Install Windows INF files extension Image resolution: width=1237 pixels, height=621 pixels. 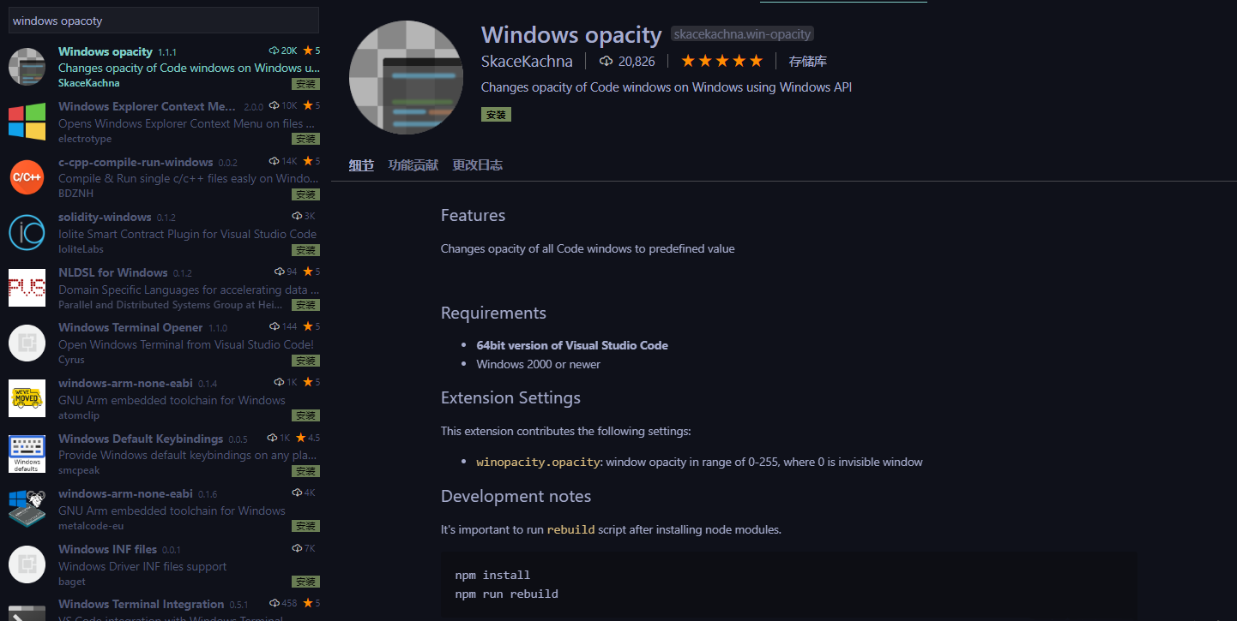pyautogui.click(x=305, y=582)
